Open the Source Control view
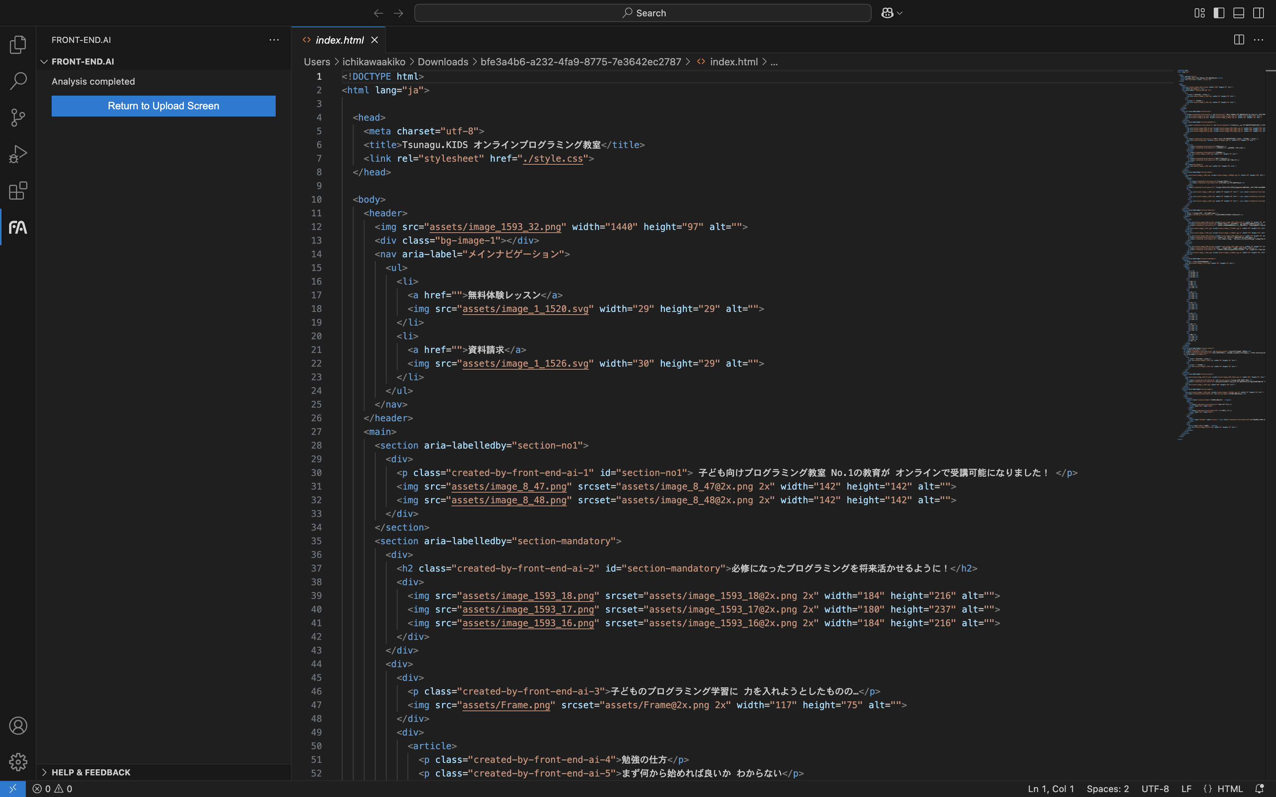This screenshot has height=797, width=1276. point(18,118)
